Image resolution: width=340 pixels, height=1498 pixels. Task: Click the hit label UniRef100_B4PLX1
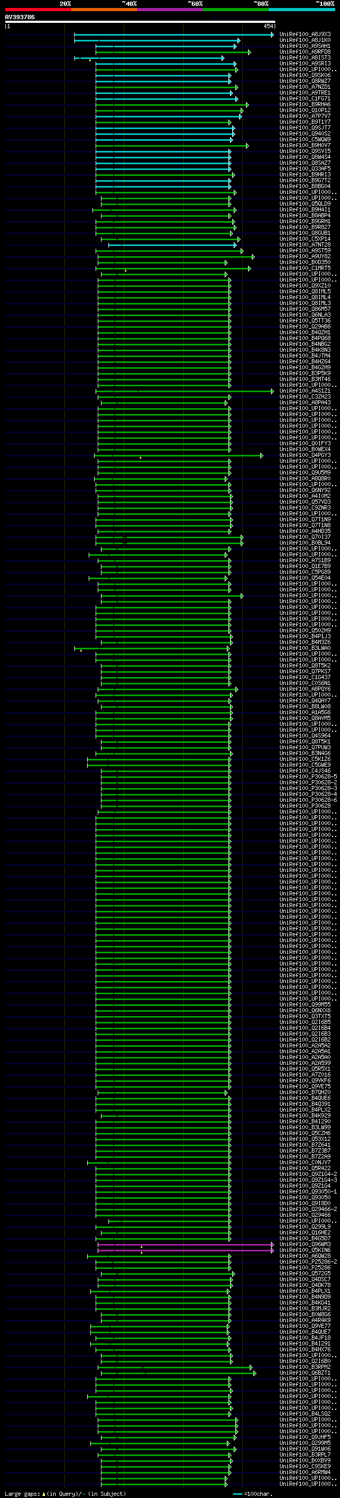[x=305, y=1291]
